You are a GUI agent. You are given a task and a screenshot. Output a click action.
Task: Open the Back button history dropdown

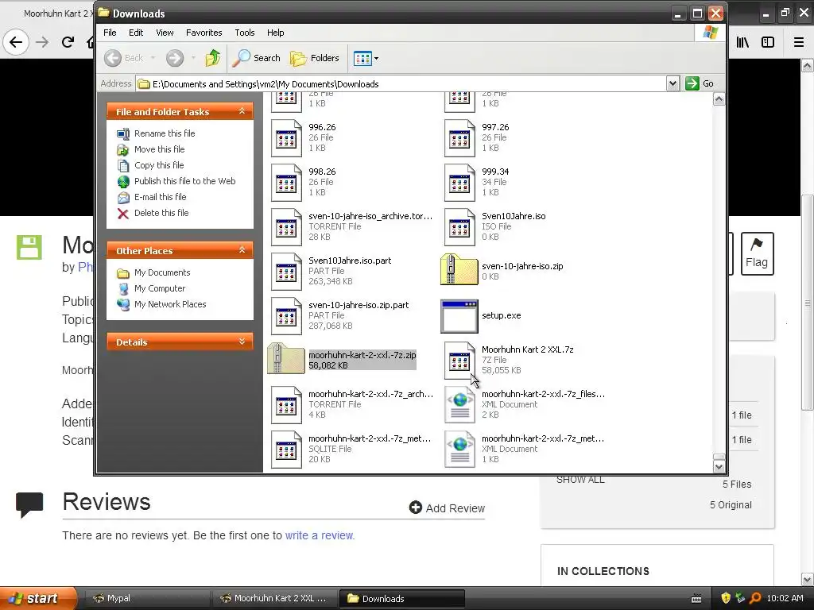153,58
